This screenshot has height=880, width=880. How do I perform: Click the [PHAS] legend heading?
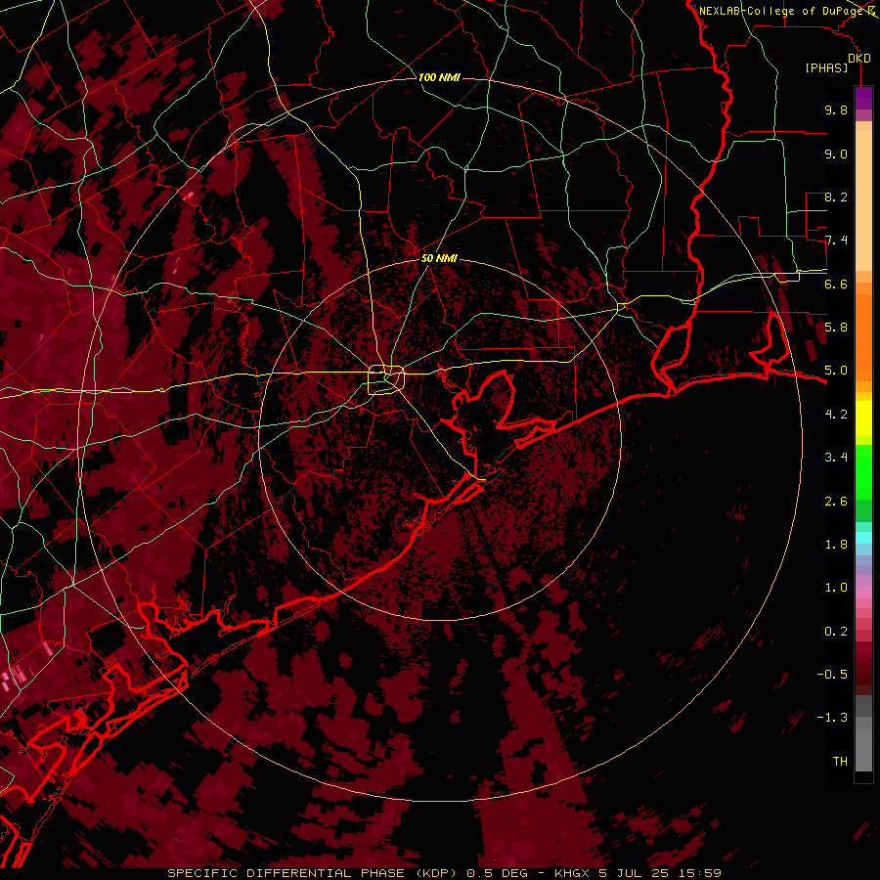pyautogui.click(x=826, y=67)
